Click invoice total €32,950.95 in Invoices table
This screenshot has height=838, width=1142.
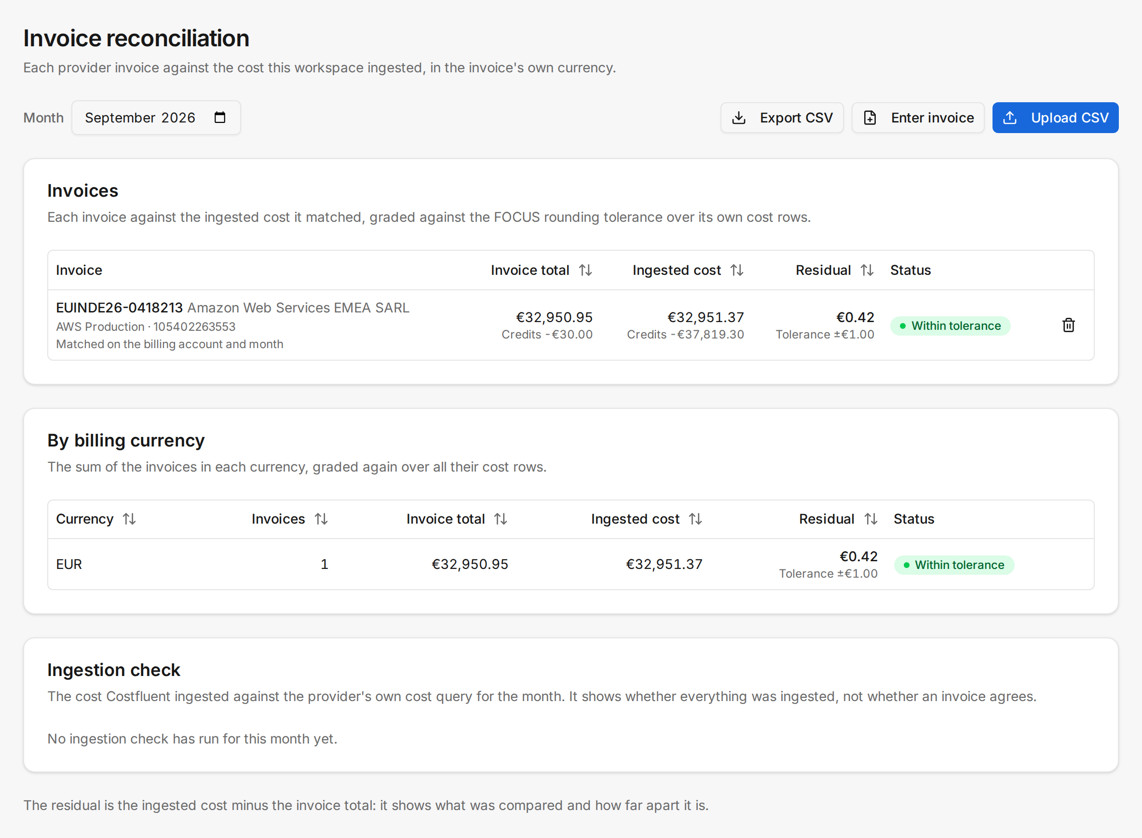554,318
